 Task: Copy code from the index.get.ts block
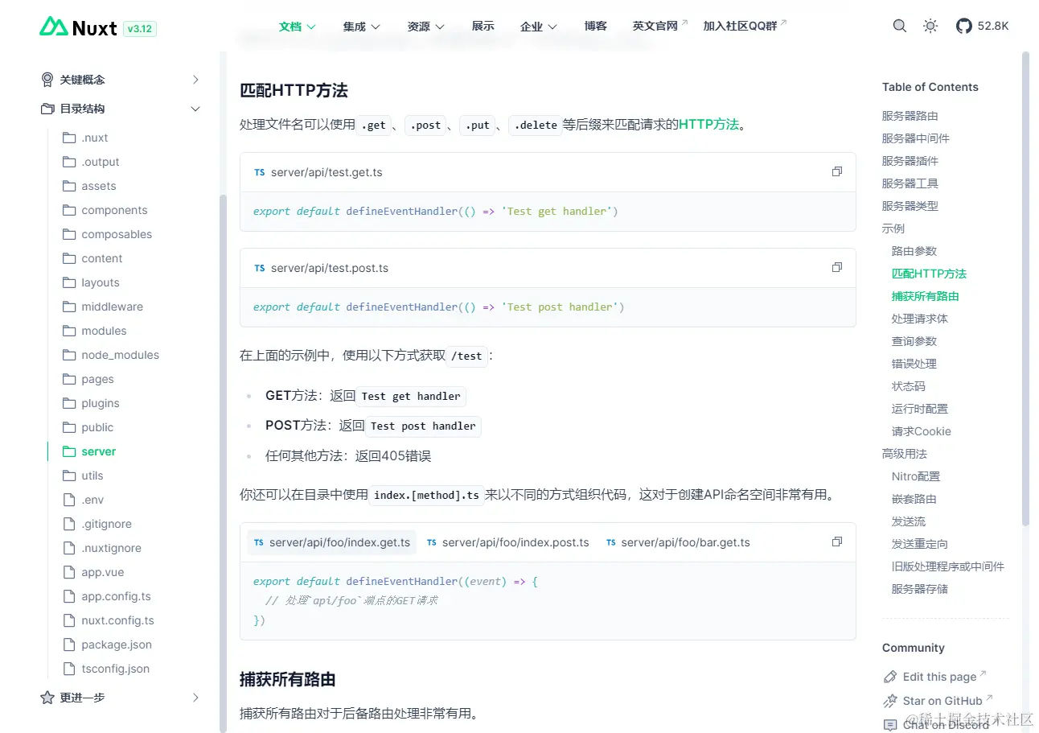point(836,542)
